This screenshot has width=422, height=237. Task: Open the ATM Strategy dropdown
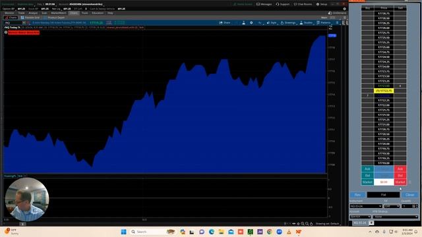pyautogui.click(x=396, y=217)
